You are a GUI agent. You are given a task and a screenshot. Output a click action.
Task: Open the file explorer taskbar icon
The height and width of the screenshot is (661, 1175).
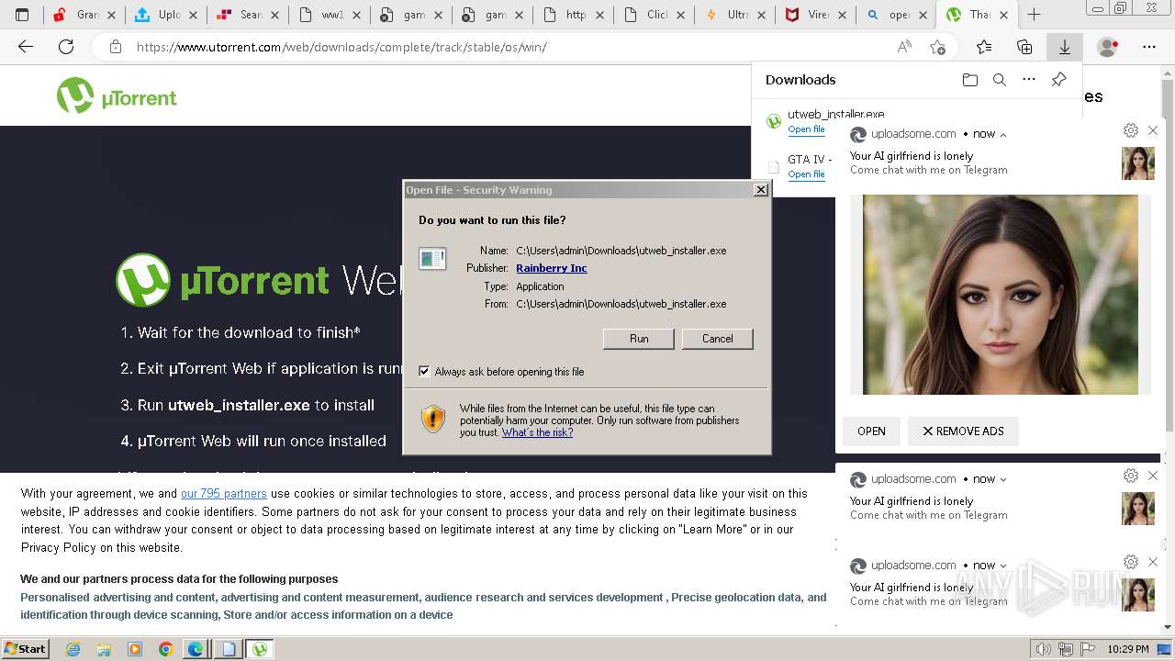(104, 649)
